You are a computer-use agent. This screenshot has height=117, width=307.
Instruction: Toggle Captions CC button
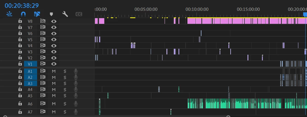(79, 14)
